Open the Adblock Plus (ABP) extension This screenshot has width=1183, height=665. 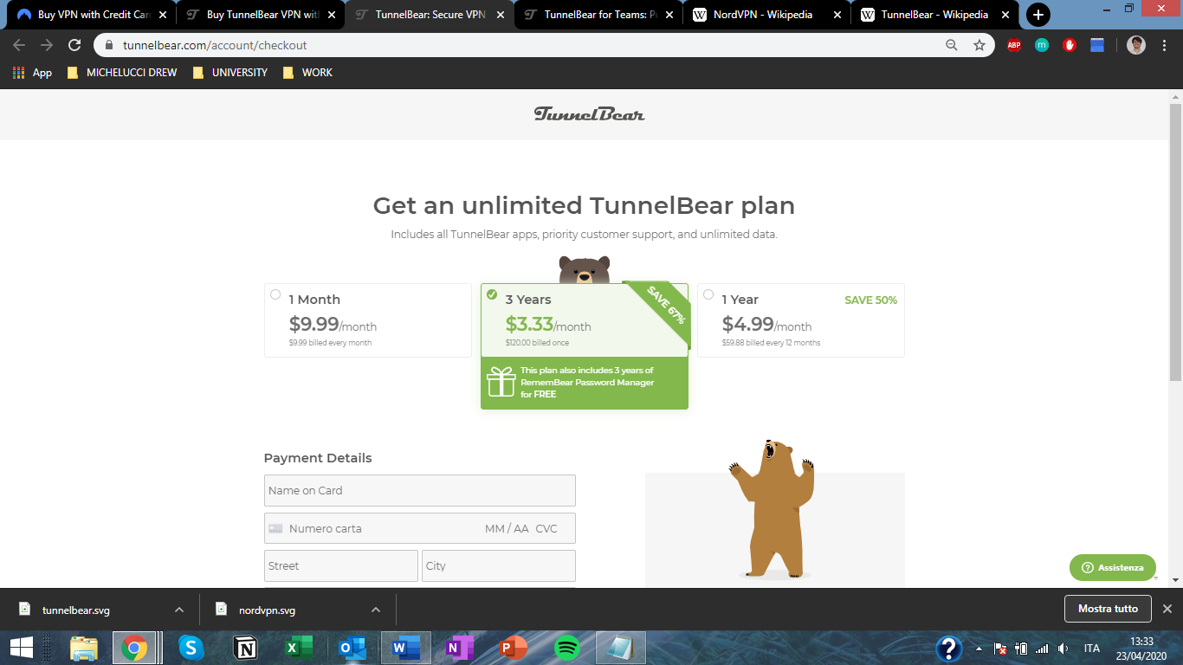click(1014, 45)
